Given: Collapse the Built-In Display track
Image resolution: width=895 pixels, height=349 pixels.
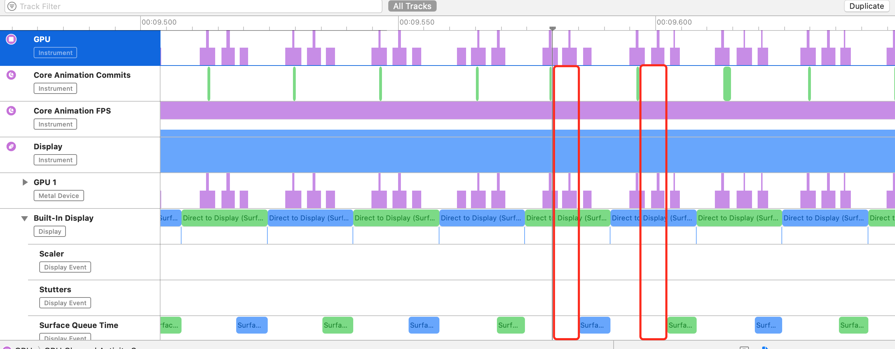Looking at the screenshot, I should click(25, 218).
